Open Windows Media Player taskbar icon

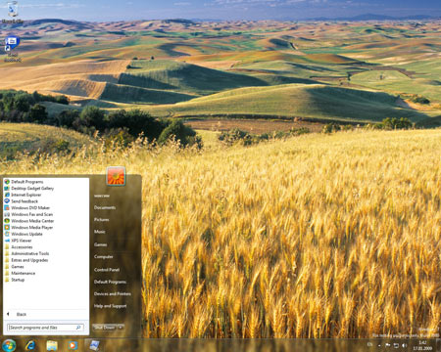73,345
